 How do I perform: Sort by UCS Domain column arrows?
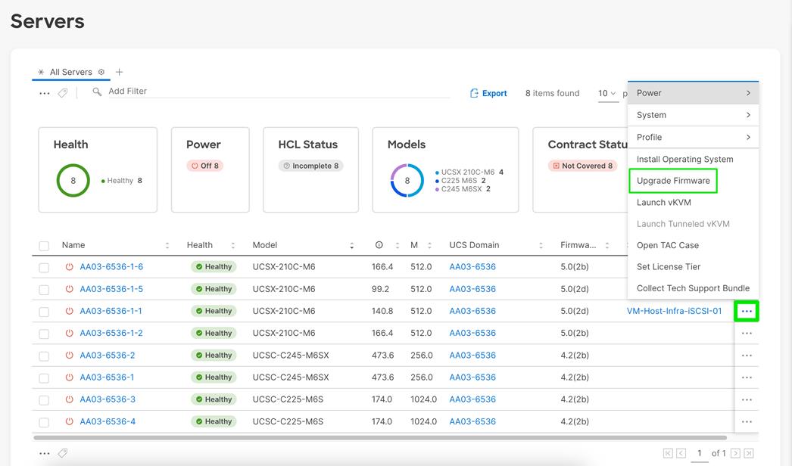point(541,245)
